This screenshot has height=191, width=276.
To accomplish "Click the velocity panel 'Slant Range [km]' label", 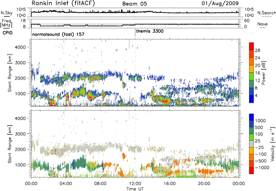I will click(10, 144).
